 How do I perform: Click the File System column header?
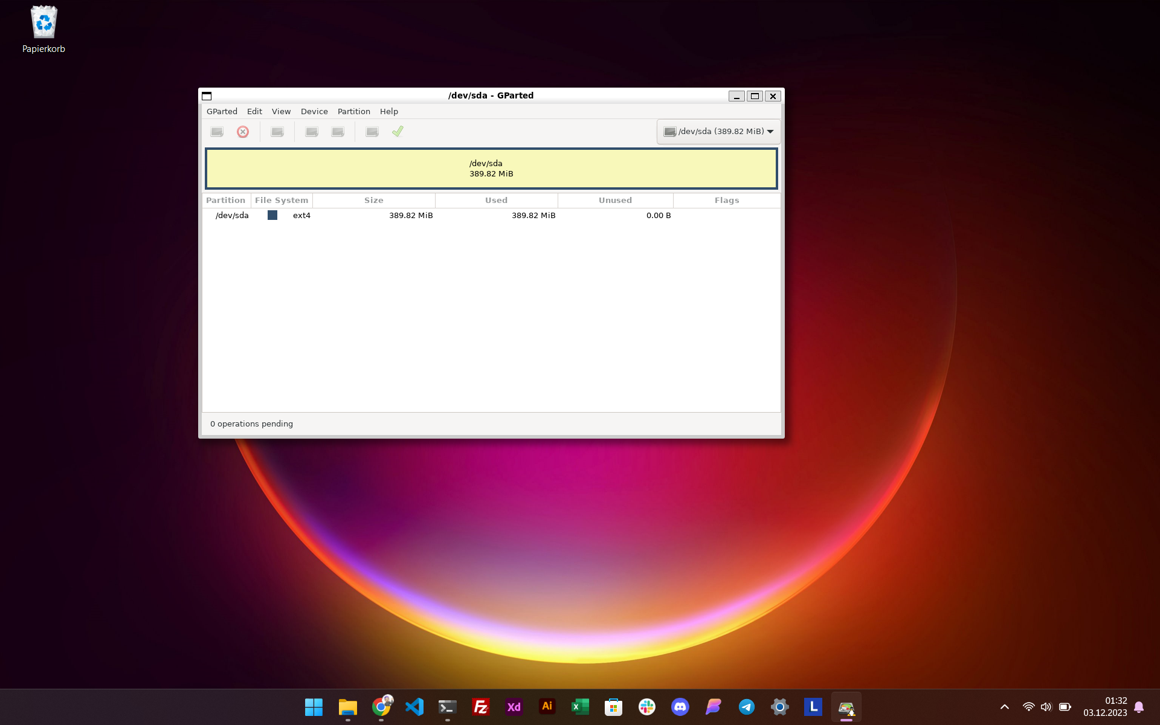[x=282, y=201]
